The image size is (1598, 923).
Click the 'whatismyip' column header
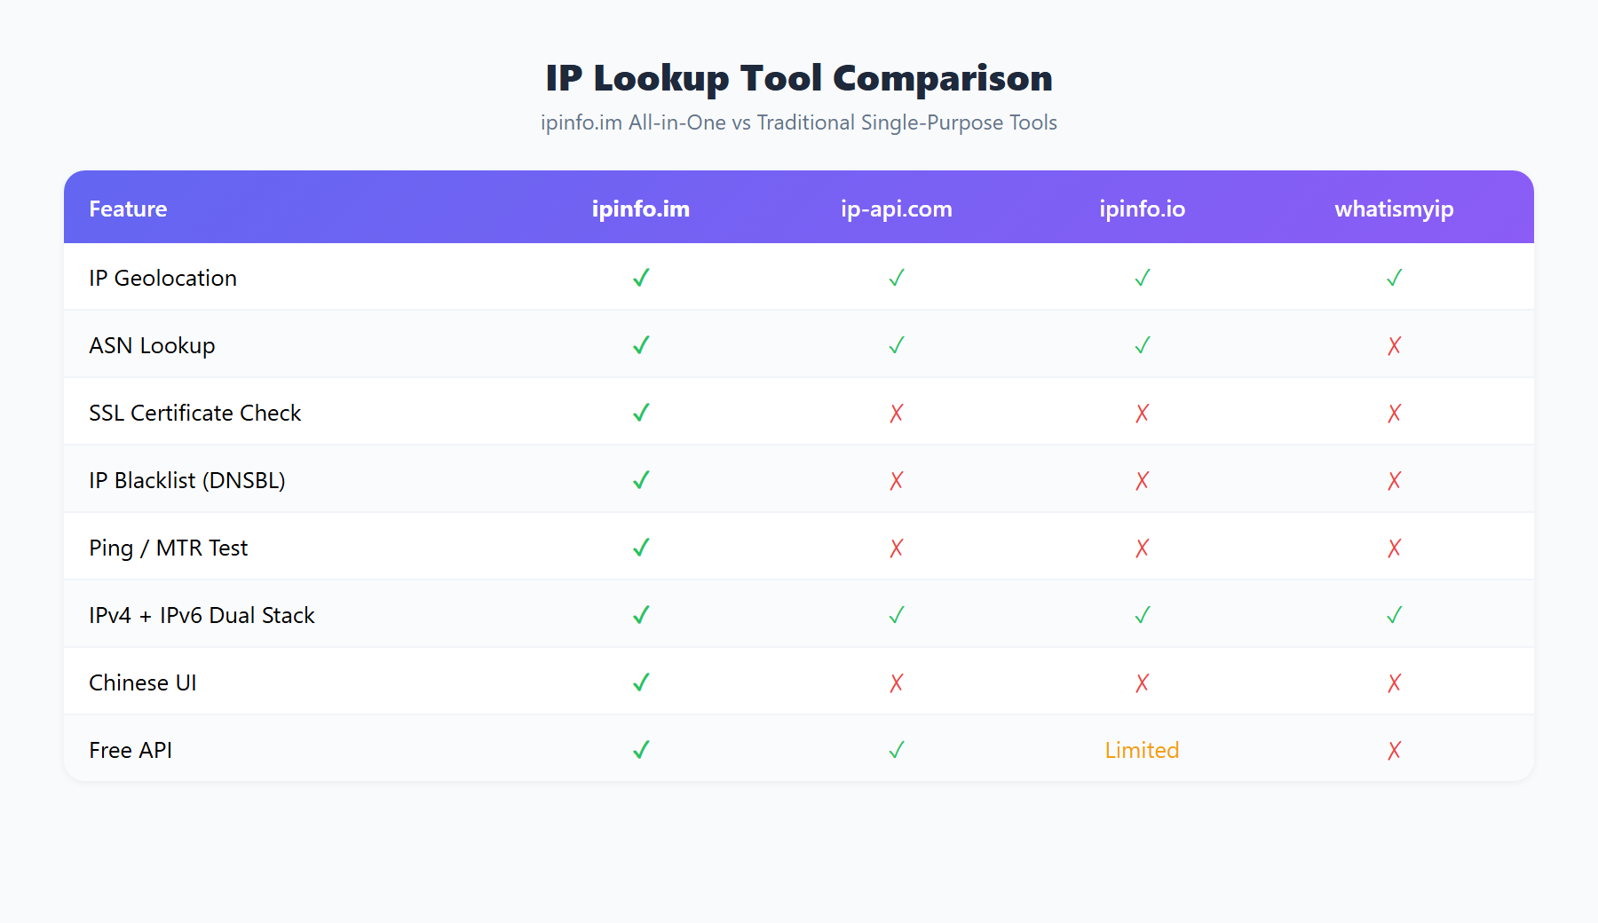[1395, 209]
